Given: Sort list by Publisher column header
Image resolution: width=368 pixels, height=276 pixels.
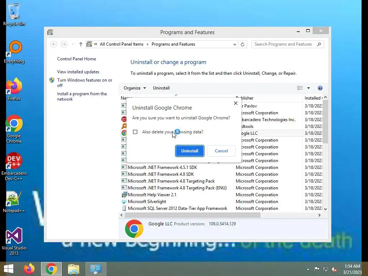Looking at the screenshot, I should coord(268,98).
